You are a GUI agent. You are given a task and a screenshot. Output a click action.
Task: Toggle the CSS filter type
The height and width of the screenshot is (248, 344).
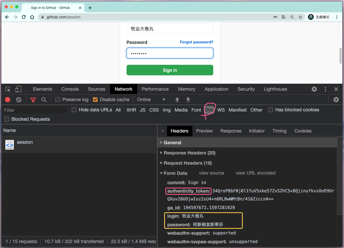point(154,110)
